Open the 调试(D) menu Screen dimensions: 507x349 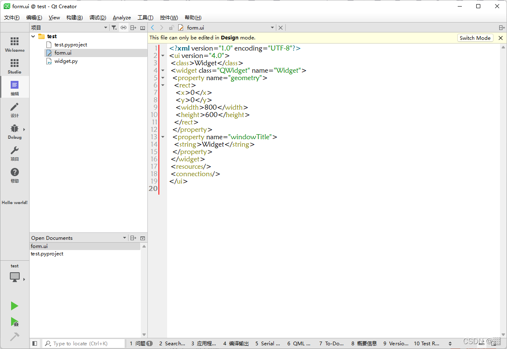point(98,17)
